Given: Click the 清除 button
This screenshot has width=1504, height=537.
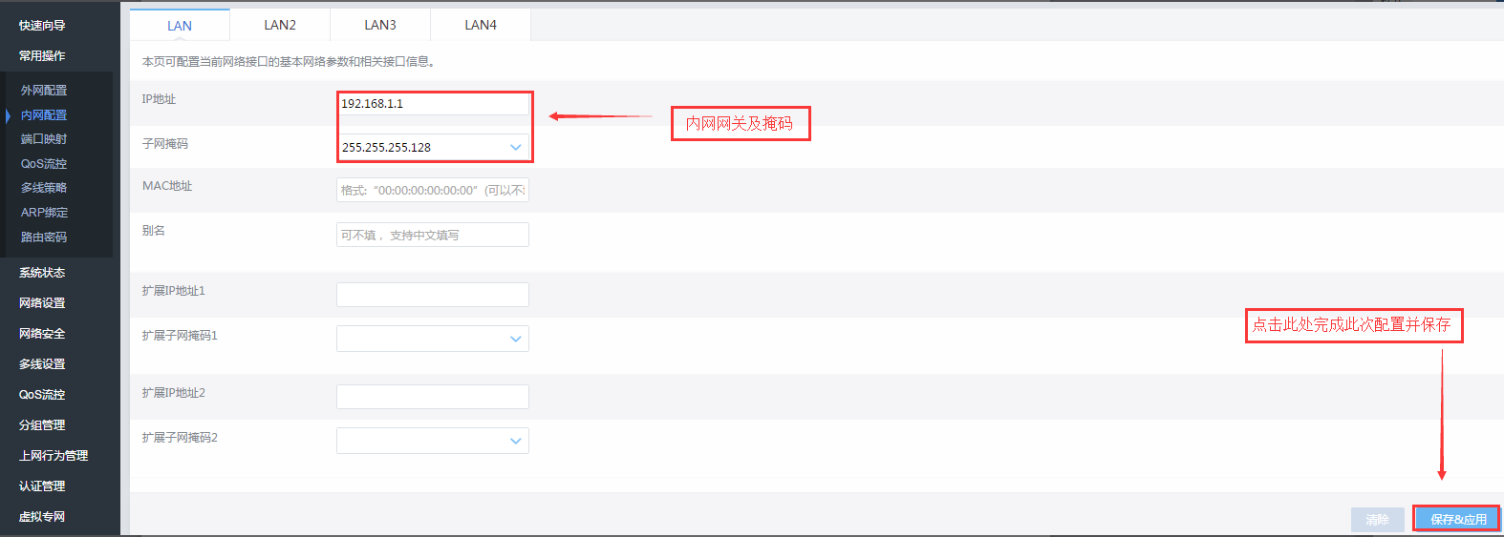Looking at the screenshot, I should (x=1377, y=520).
